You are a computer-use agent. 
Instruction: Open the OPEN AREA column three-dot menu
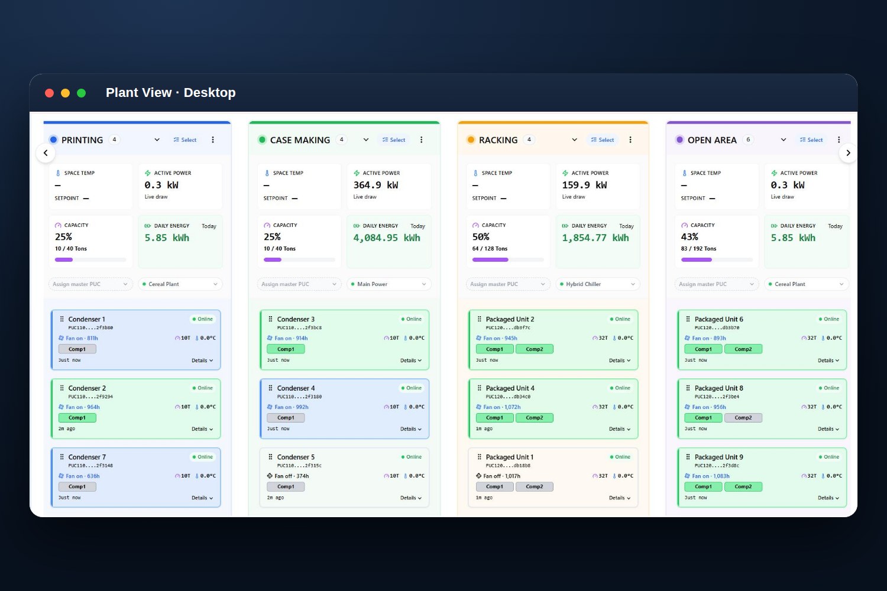point(839,140)
